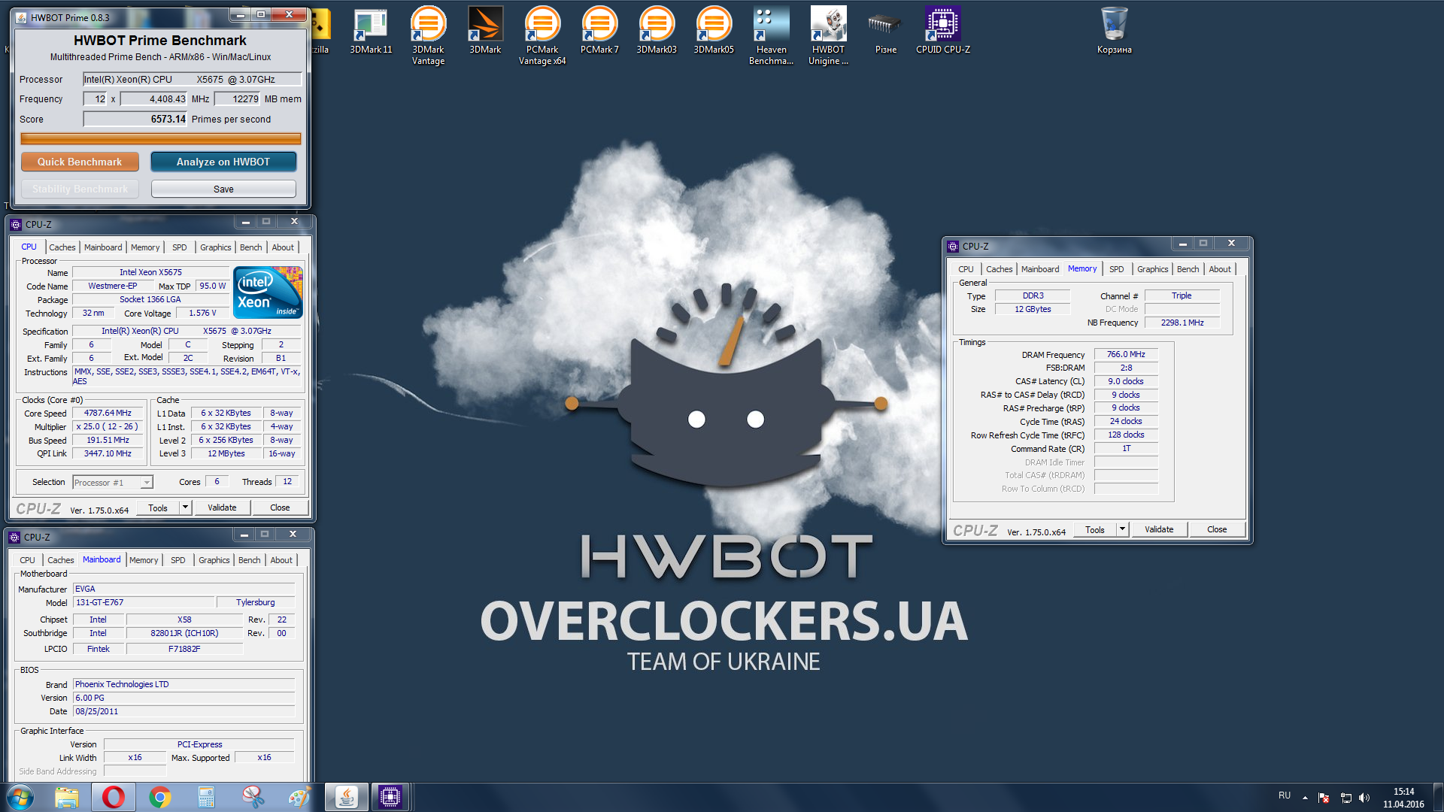Save the HWBOT Prime result
The image size is (1444, 812).
(223, 189)
